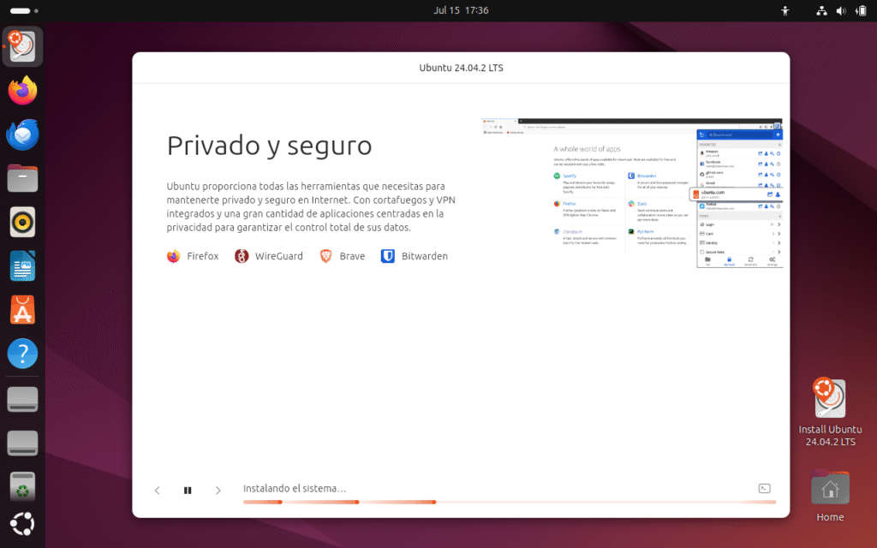The width and height of the screenshot is (877, 548).
Task: Open the accessibility menu in the top bar
Action: pyautogui.click(x=785, y=10)
